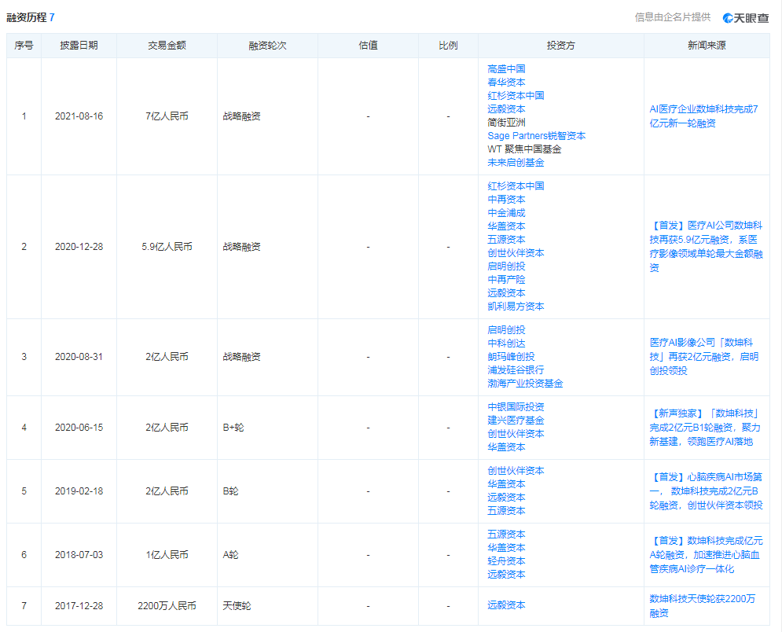
Task: Open investor 中银国际投资 link
Action: click(516, 407)
